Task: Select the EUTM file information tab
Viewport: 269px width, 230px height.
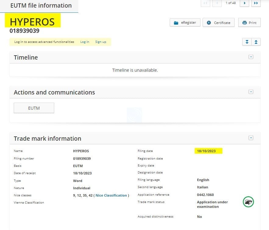Action: click(41, 6)
